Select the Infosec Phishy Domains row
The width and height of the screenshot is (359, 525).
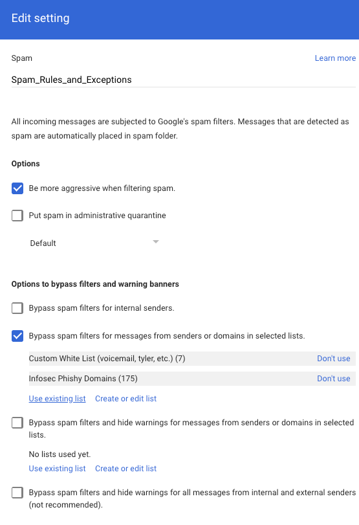pos(192,379)
